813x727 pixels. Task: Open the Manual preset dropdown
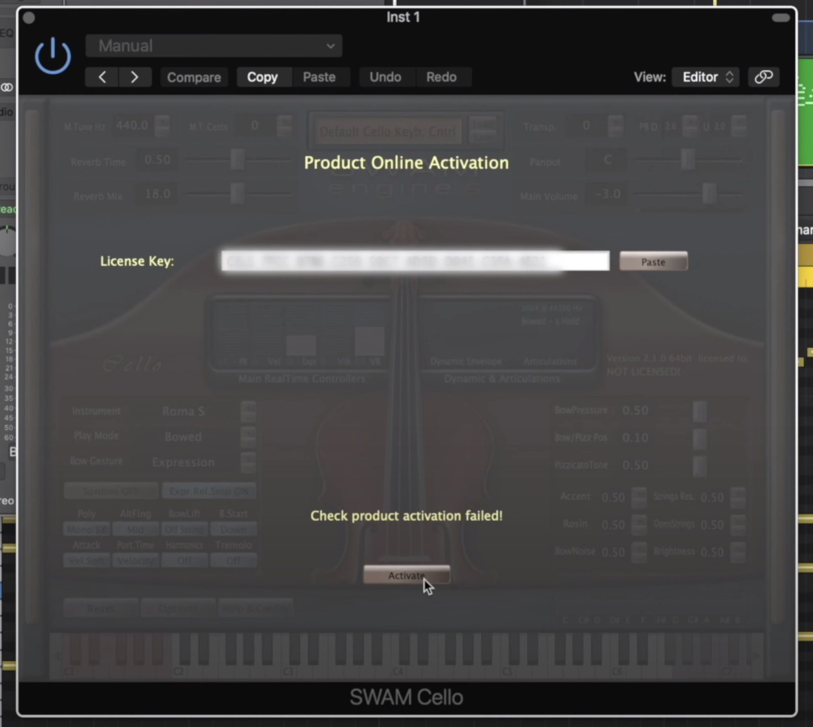coord(214,46)
